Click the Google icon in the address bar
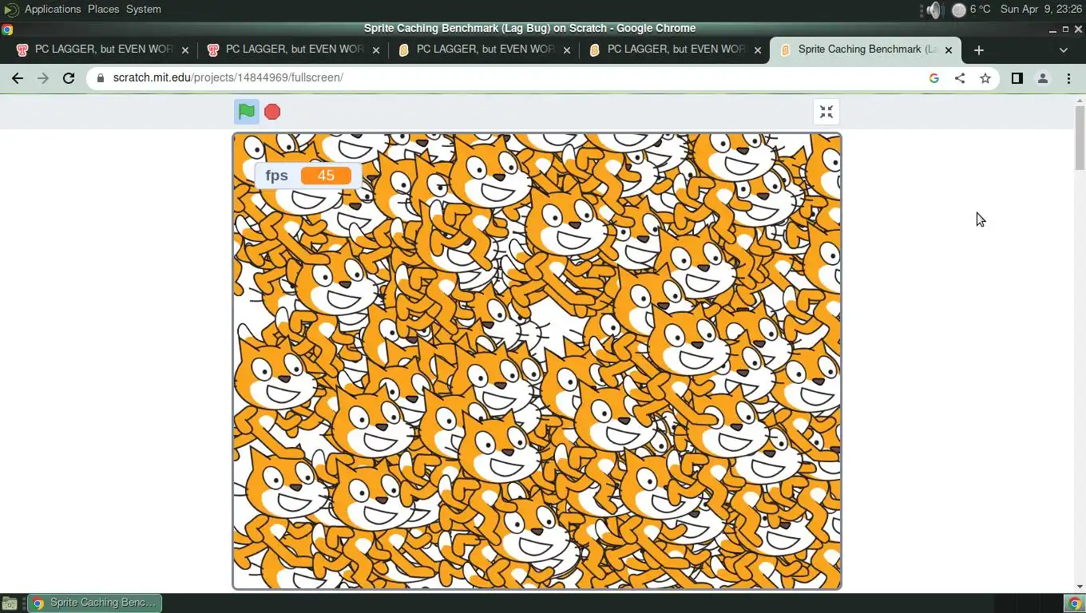 (x=934, y=78)
